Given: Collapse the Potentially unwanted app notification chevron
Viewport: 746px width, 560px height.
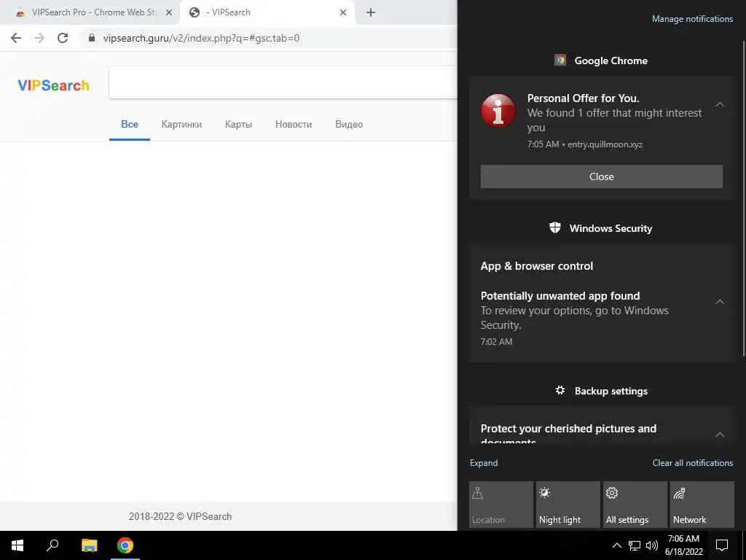Looking at the screenshot, I should (x=720, y=302).
